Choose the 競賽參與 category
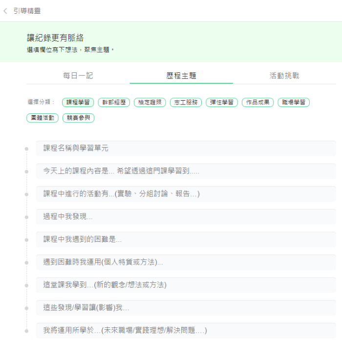The width and height of the screenshot is (342, 342). coord(78,118)
